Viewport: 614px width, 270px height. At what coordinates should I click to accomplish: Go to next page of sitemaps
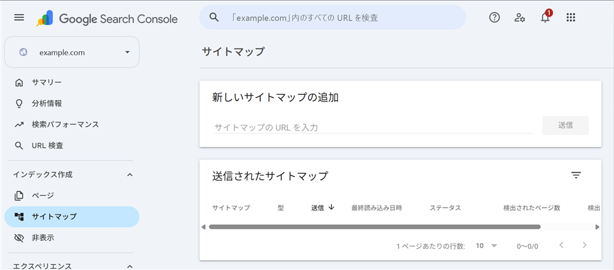click(x=585, y=246)
